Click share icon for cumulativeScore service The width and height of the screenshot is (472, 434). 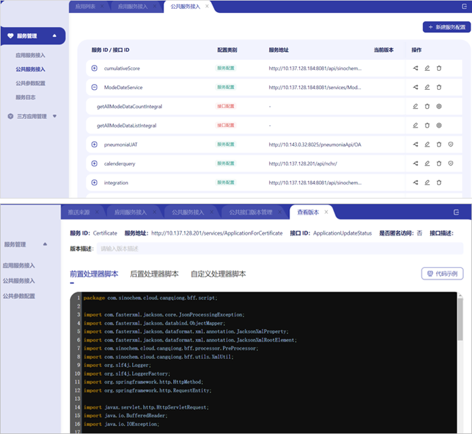tap(415, 68)
